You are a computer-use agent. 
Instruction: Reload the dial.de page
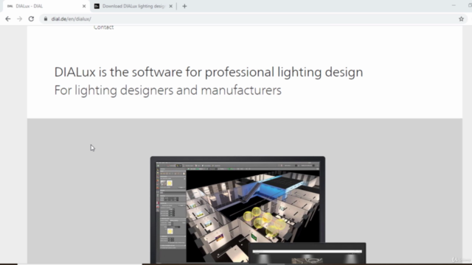tap(31, 19)
